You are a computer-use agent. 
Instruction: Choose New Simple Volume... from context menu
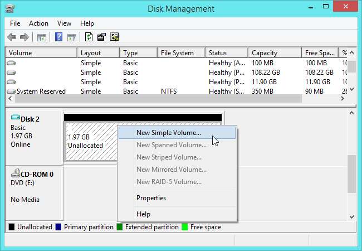(x=177, y=133)
